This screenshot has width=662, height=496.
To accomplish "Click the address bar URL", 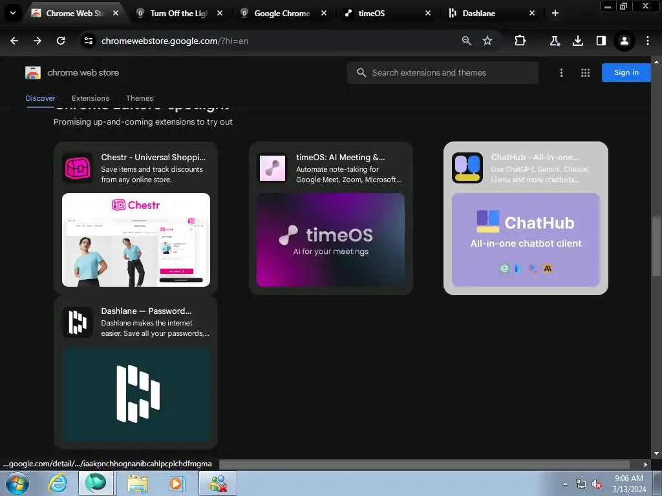I will click(x=175, y=41).
